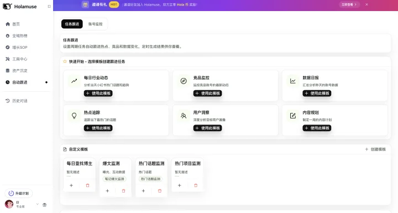Click the 内容规划 edit icon
Image resolution: width=398 pixels, height=213 pixels.
click(x=292, y=116)
